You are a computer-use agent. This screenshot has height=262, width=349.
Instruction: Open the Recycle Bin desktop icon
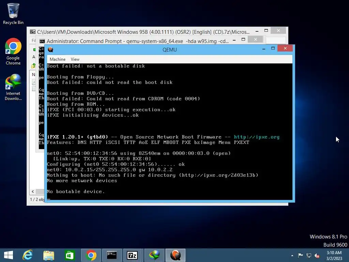(13, 14)
